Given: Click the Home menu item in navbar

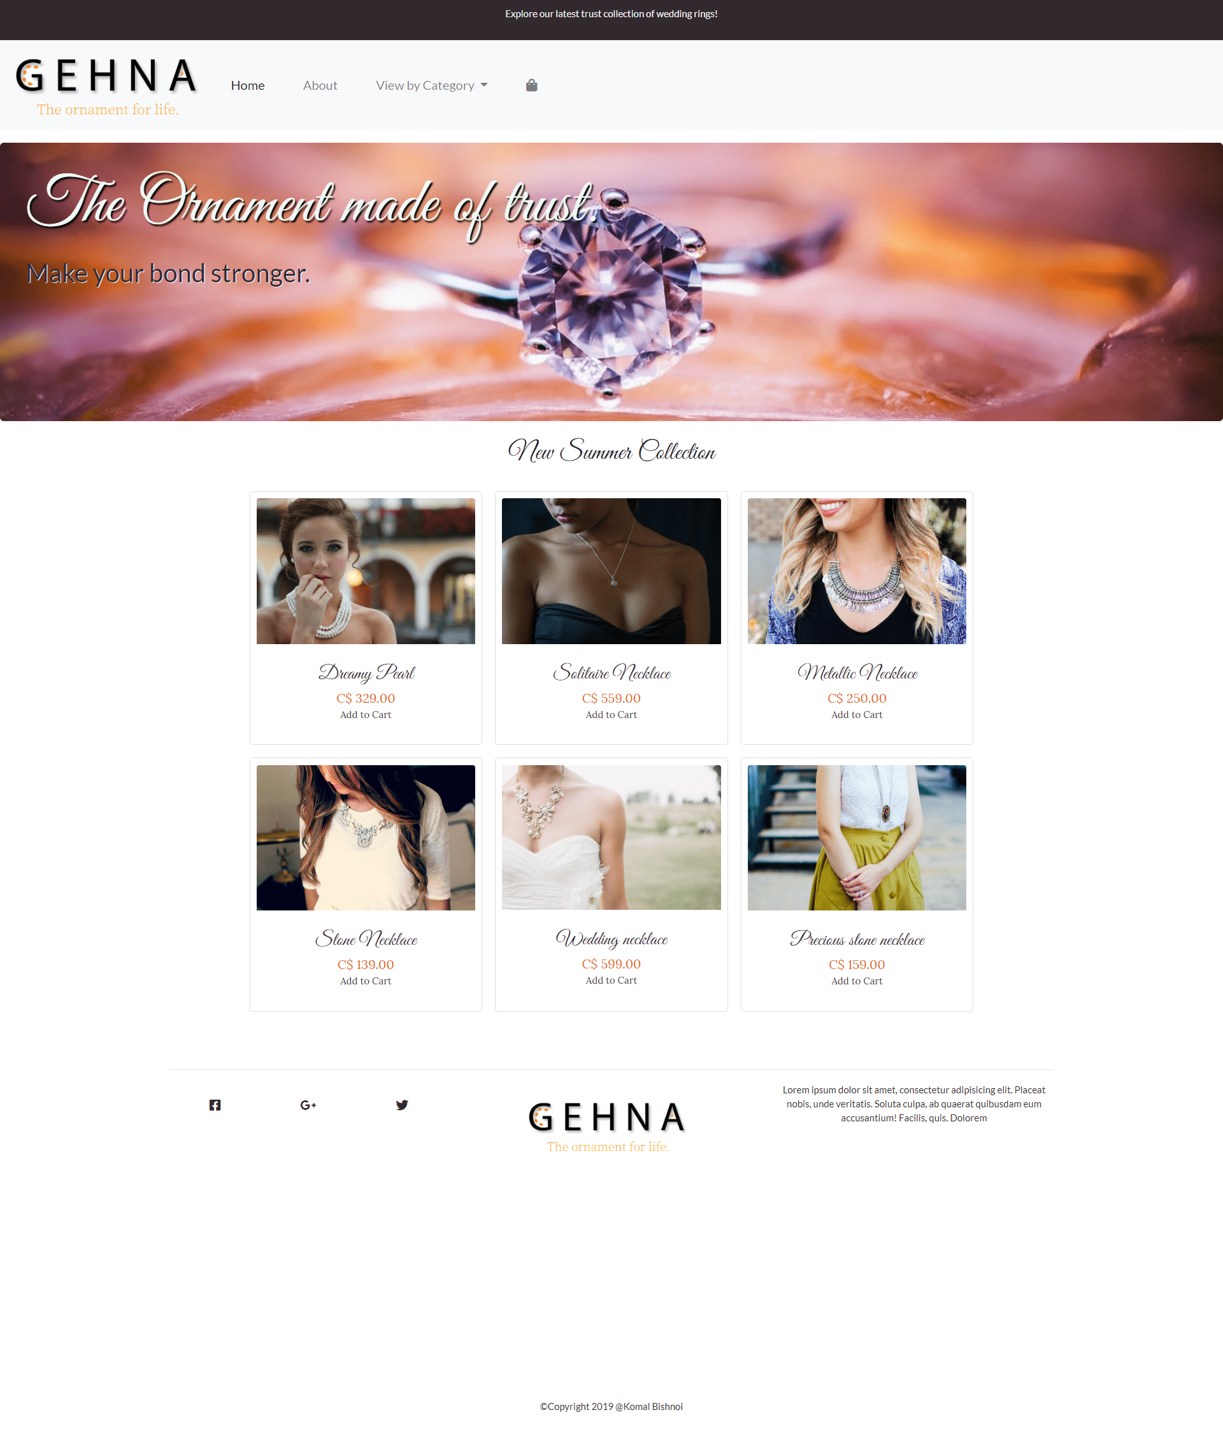Looking at the screenshot, I should pyautogui.click(x=247, y=83).
